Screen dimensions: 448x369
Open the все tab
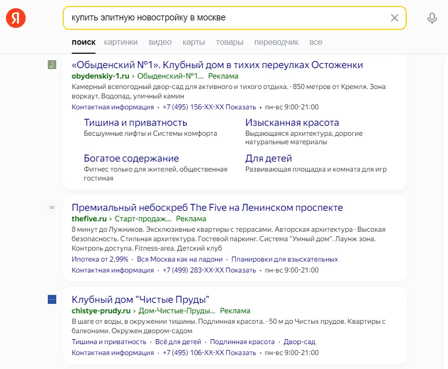[x=316, y=42]
